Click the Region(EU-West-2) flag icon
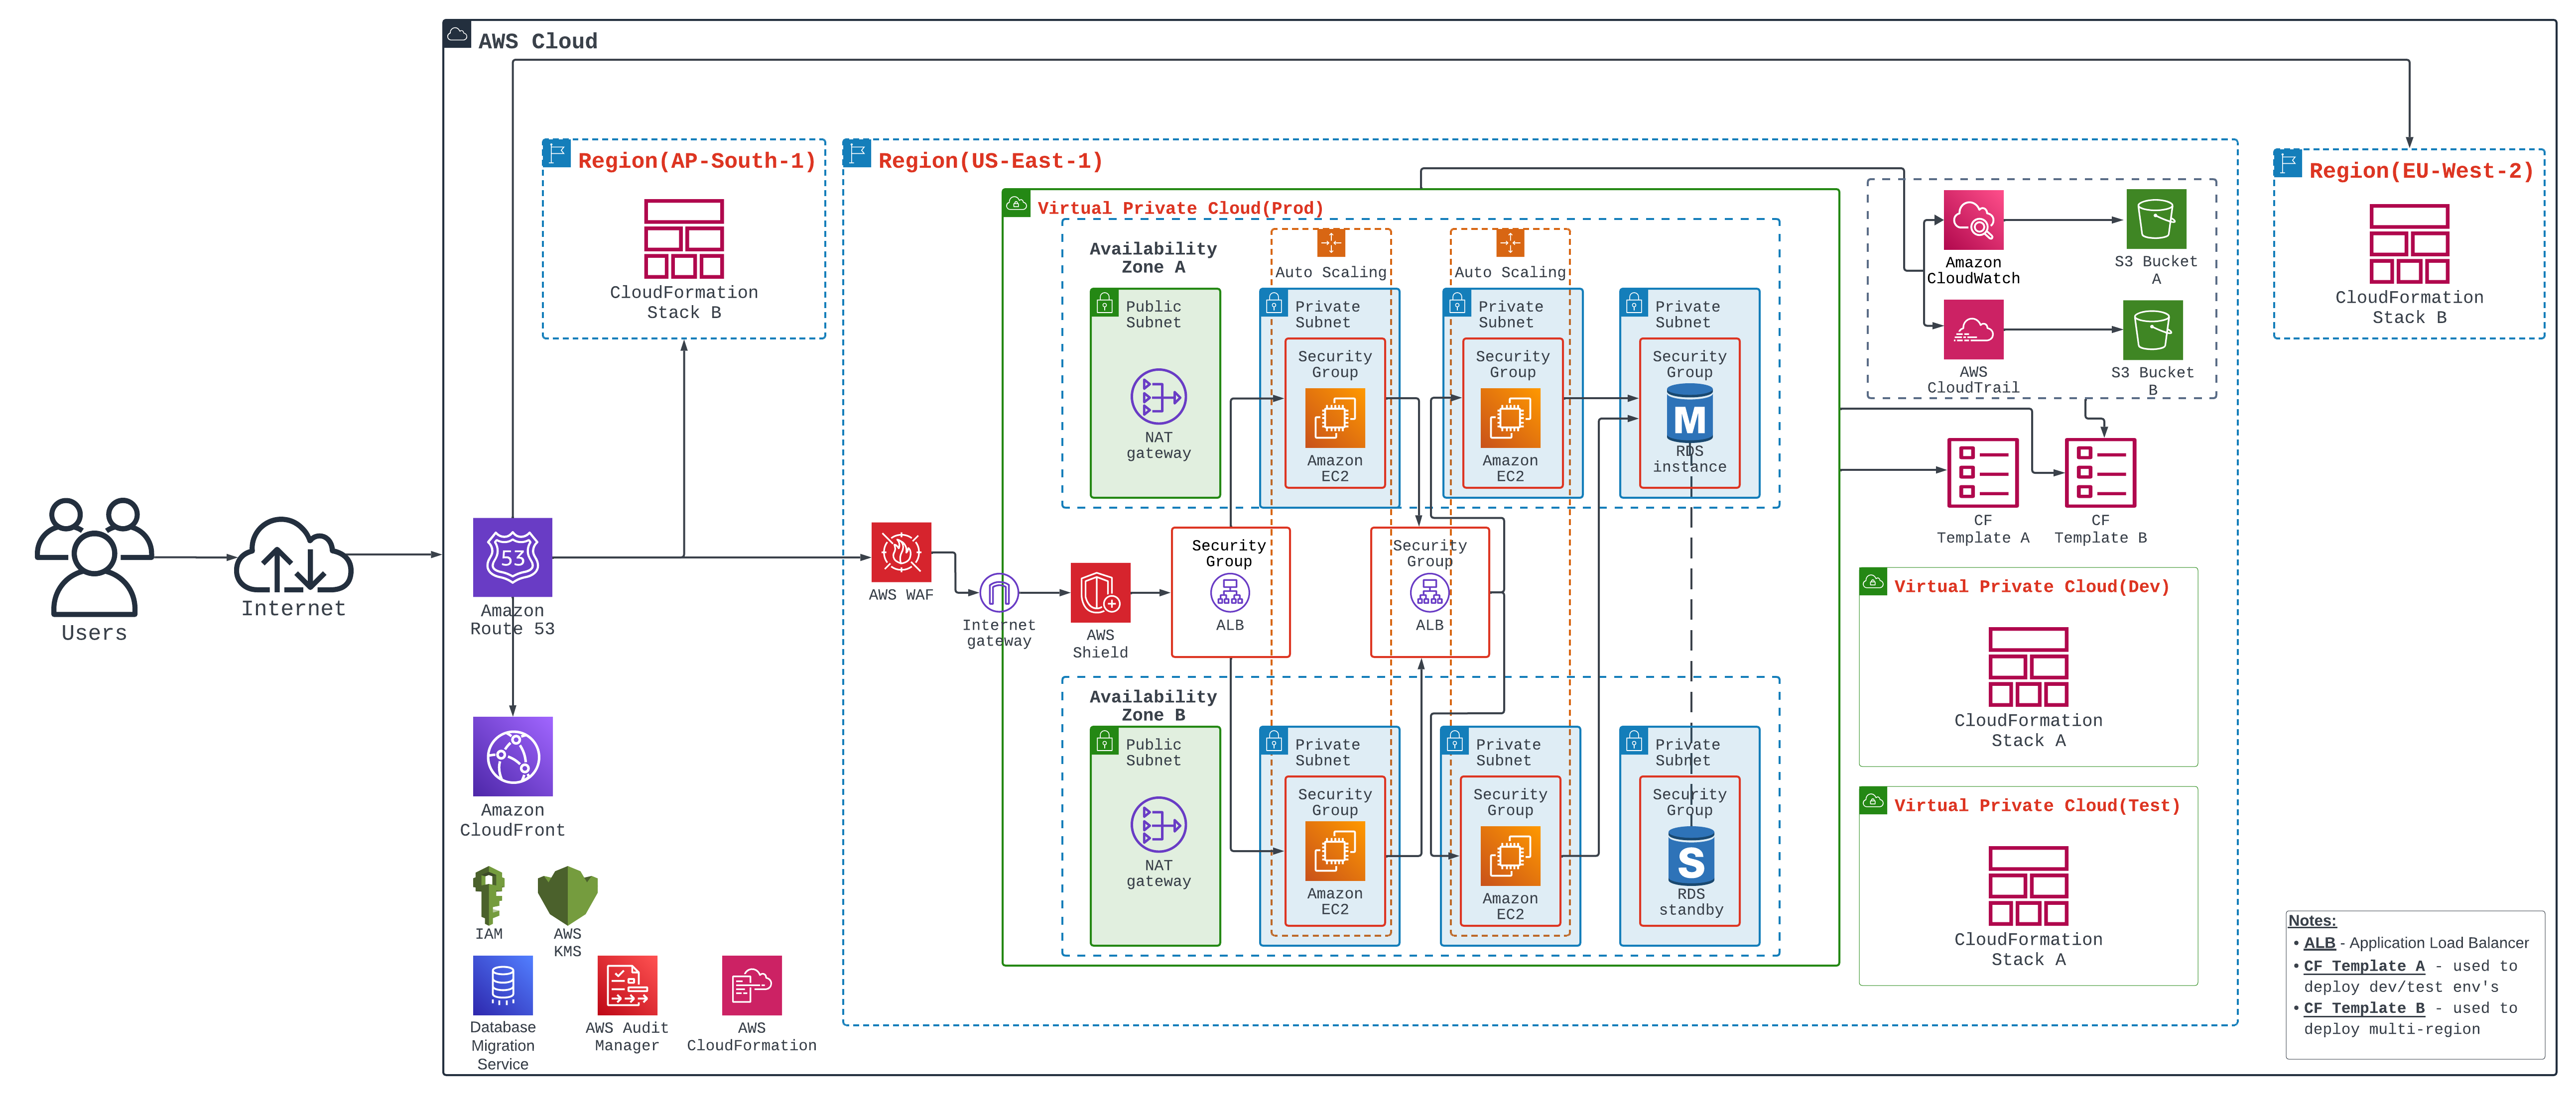2576x1095 pixels. pyautogui.click(x=2288, y=163)
